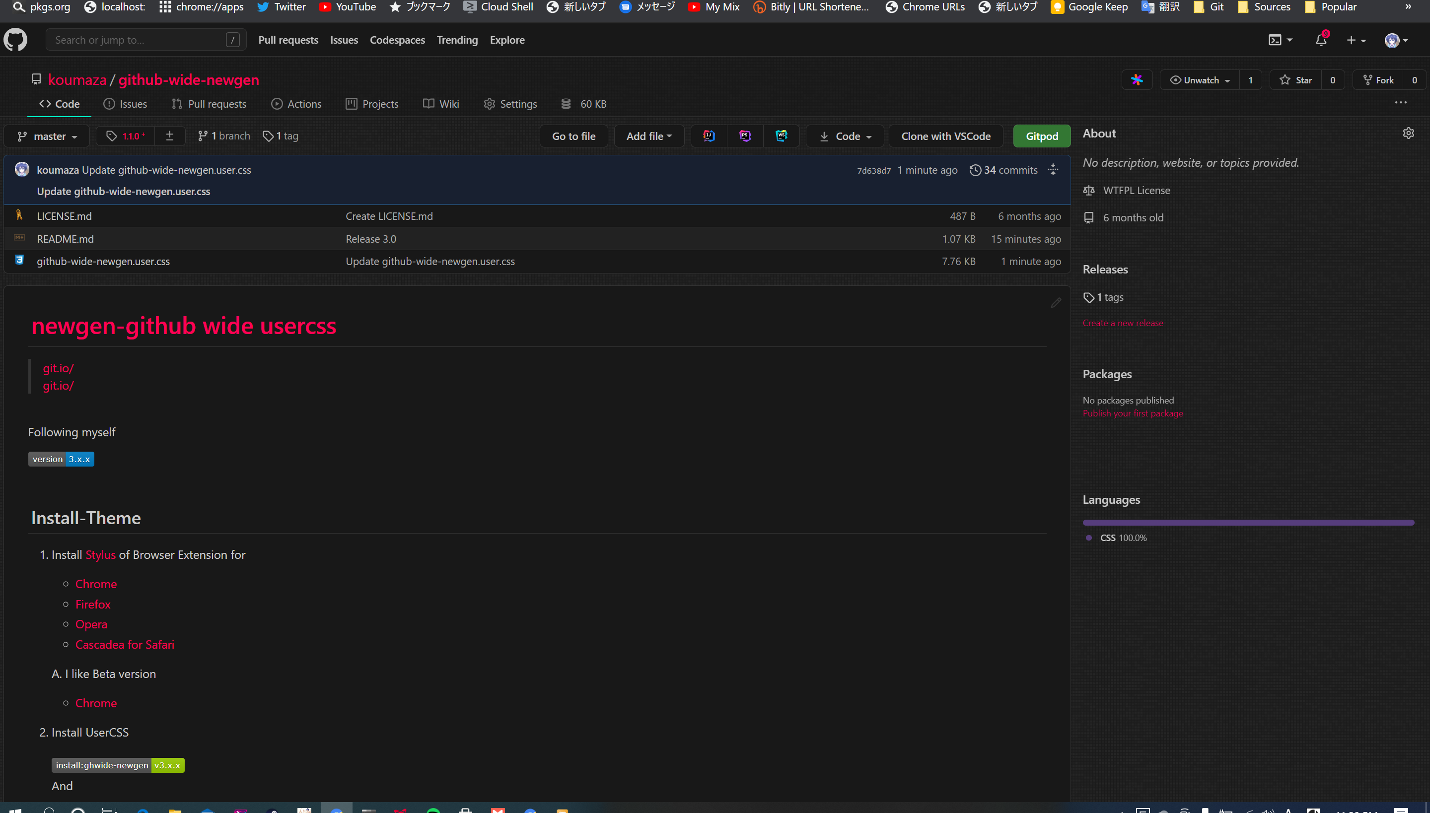Show more bookmarks with the chevron
The width and height of the screenshot is (1430, 813).
1408,7
